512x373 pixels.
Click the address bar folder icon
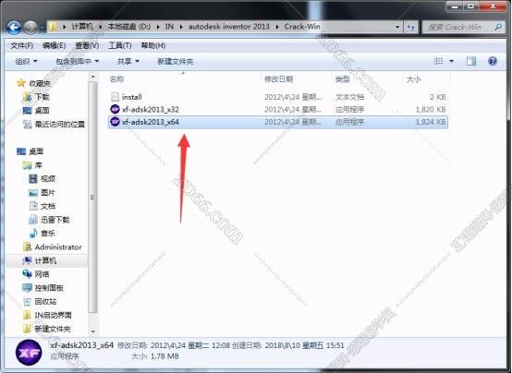coord(53,27)
